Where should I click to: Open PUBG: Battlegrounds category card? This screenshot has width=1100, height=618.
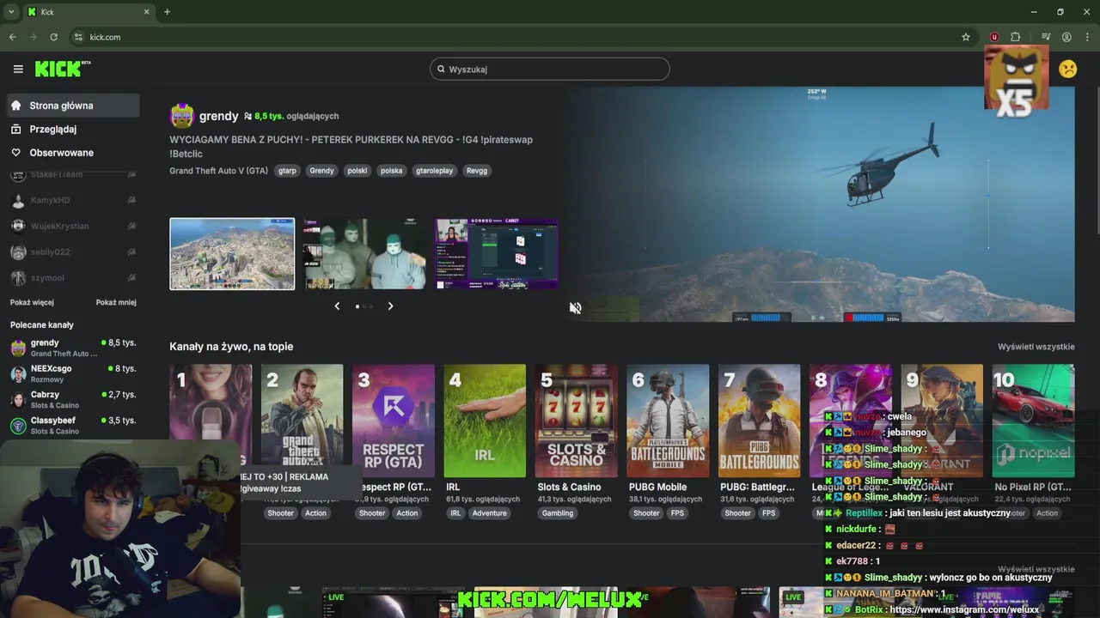759,421
